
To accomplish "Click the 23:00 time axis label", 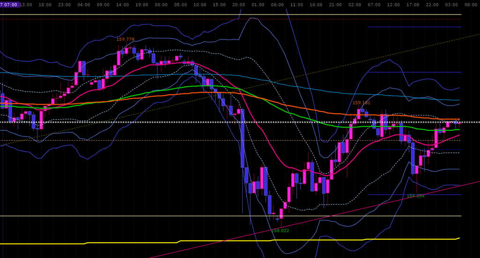I will pyautogui.click(x=64, y=5).
